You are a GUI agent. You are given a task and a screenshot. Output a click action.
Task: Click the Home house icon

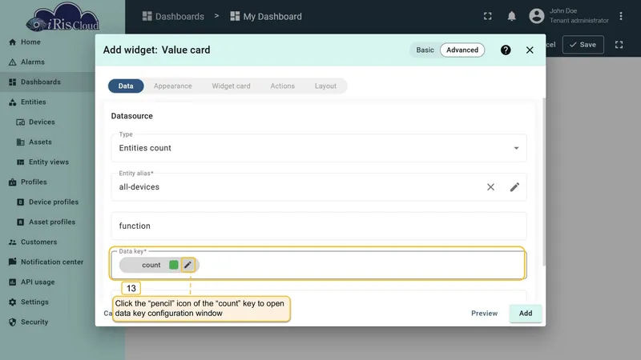(12, 42)
